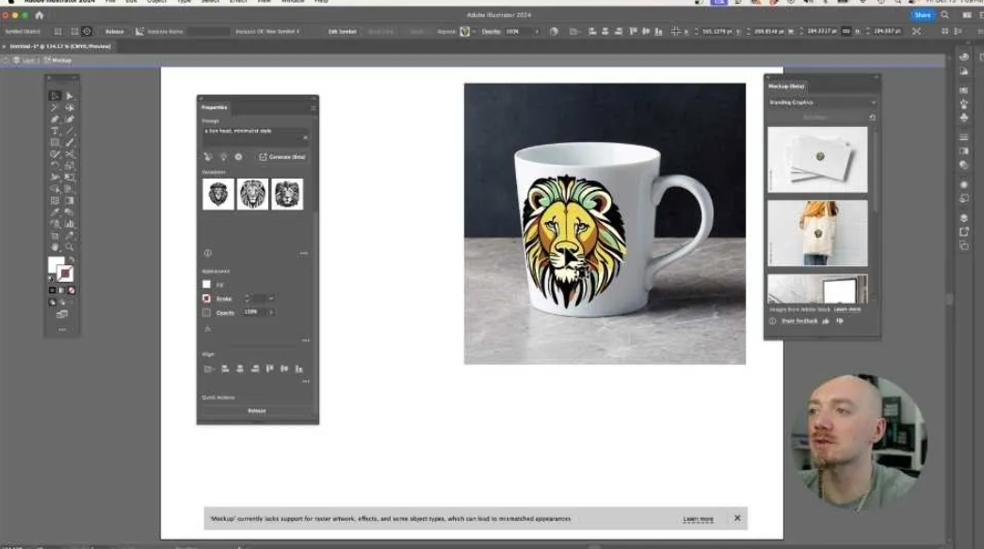This screenshot has width=984, height=549.
Task: Select the Type tool in the toolbox
Action: [55, 131]
